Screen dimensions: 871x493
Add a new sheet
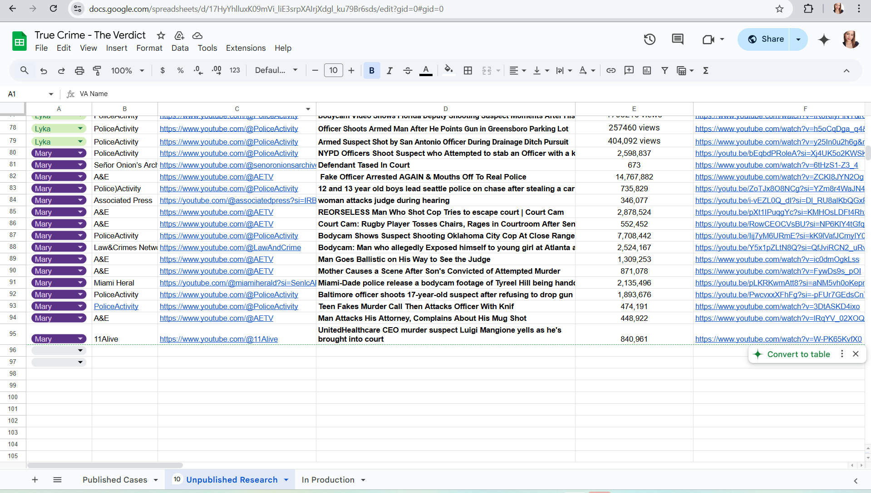tap(35, 479)
